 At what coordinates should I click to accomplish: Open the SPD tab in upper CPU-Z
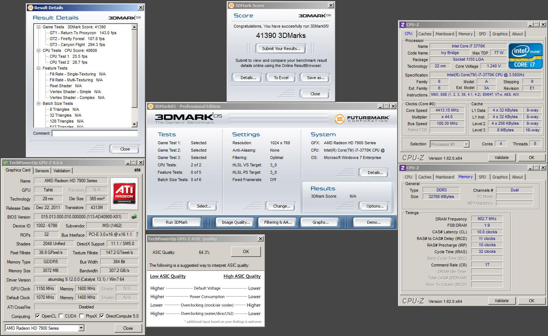482,34
